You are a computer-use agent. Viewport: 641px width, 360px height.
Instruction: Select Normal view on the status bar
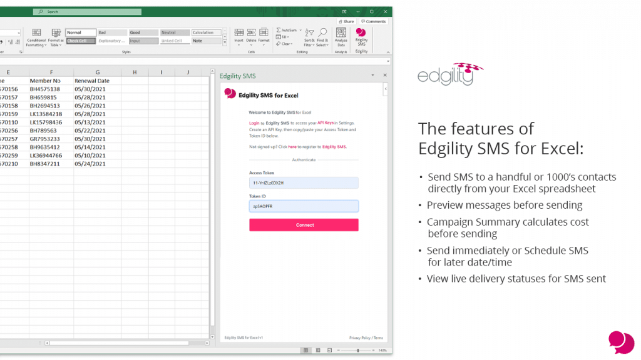point(306,349)
